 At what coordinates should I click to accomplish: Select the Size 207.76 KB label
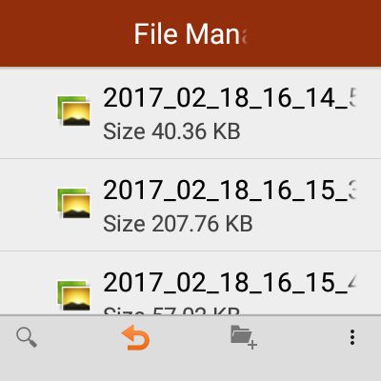point(178,224)
